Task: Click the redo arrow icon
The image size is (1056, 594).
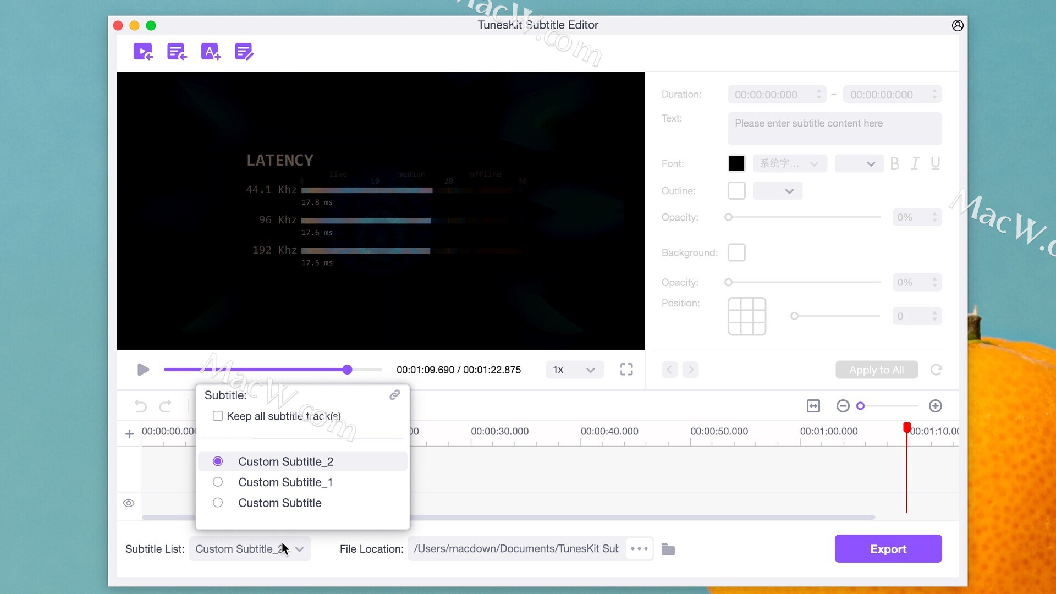Action: click(165, 406)
